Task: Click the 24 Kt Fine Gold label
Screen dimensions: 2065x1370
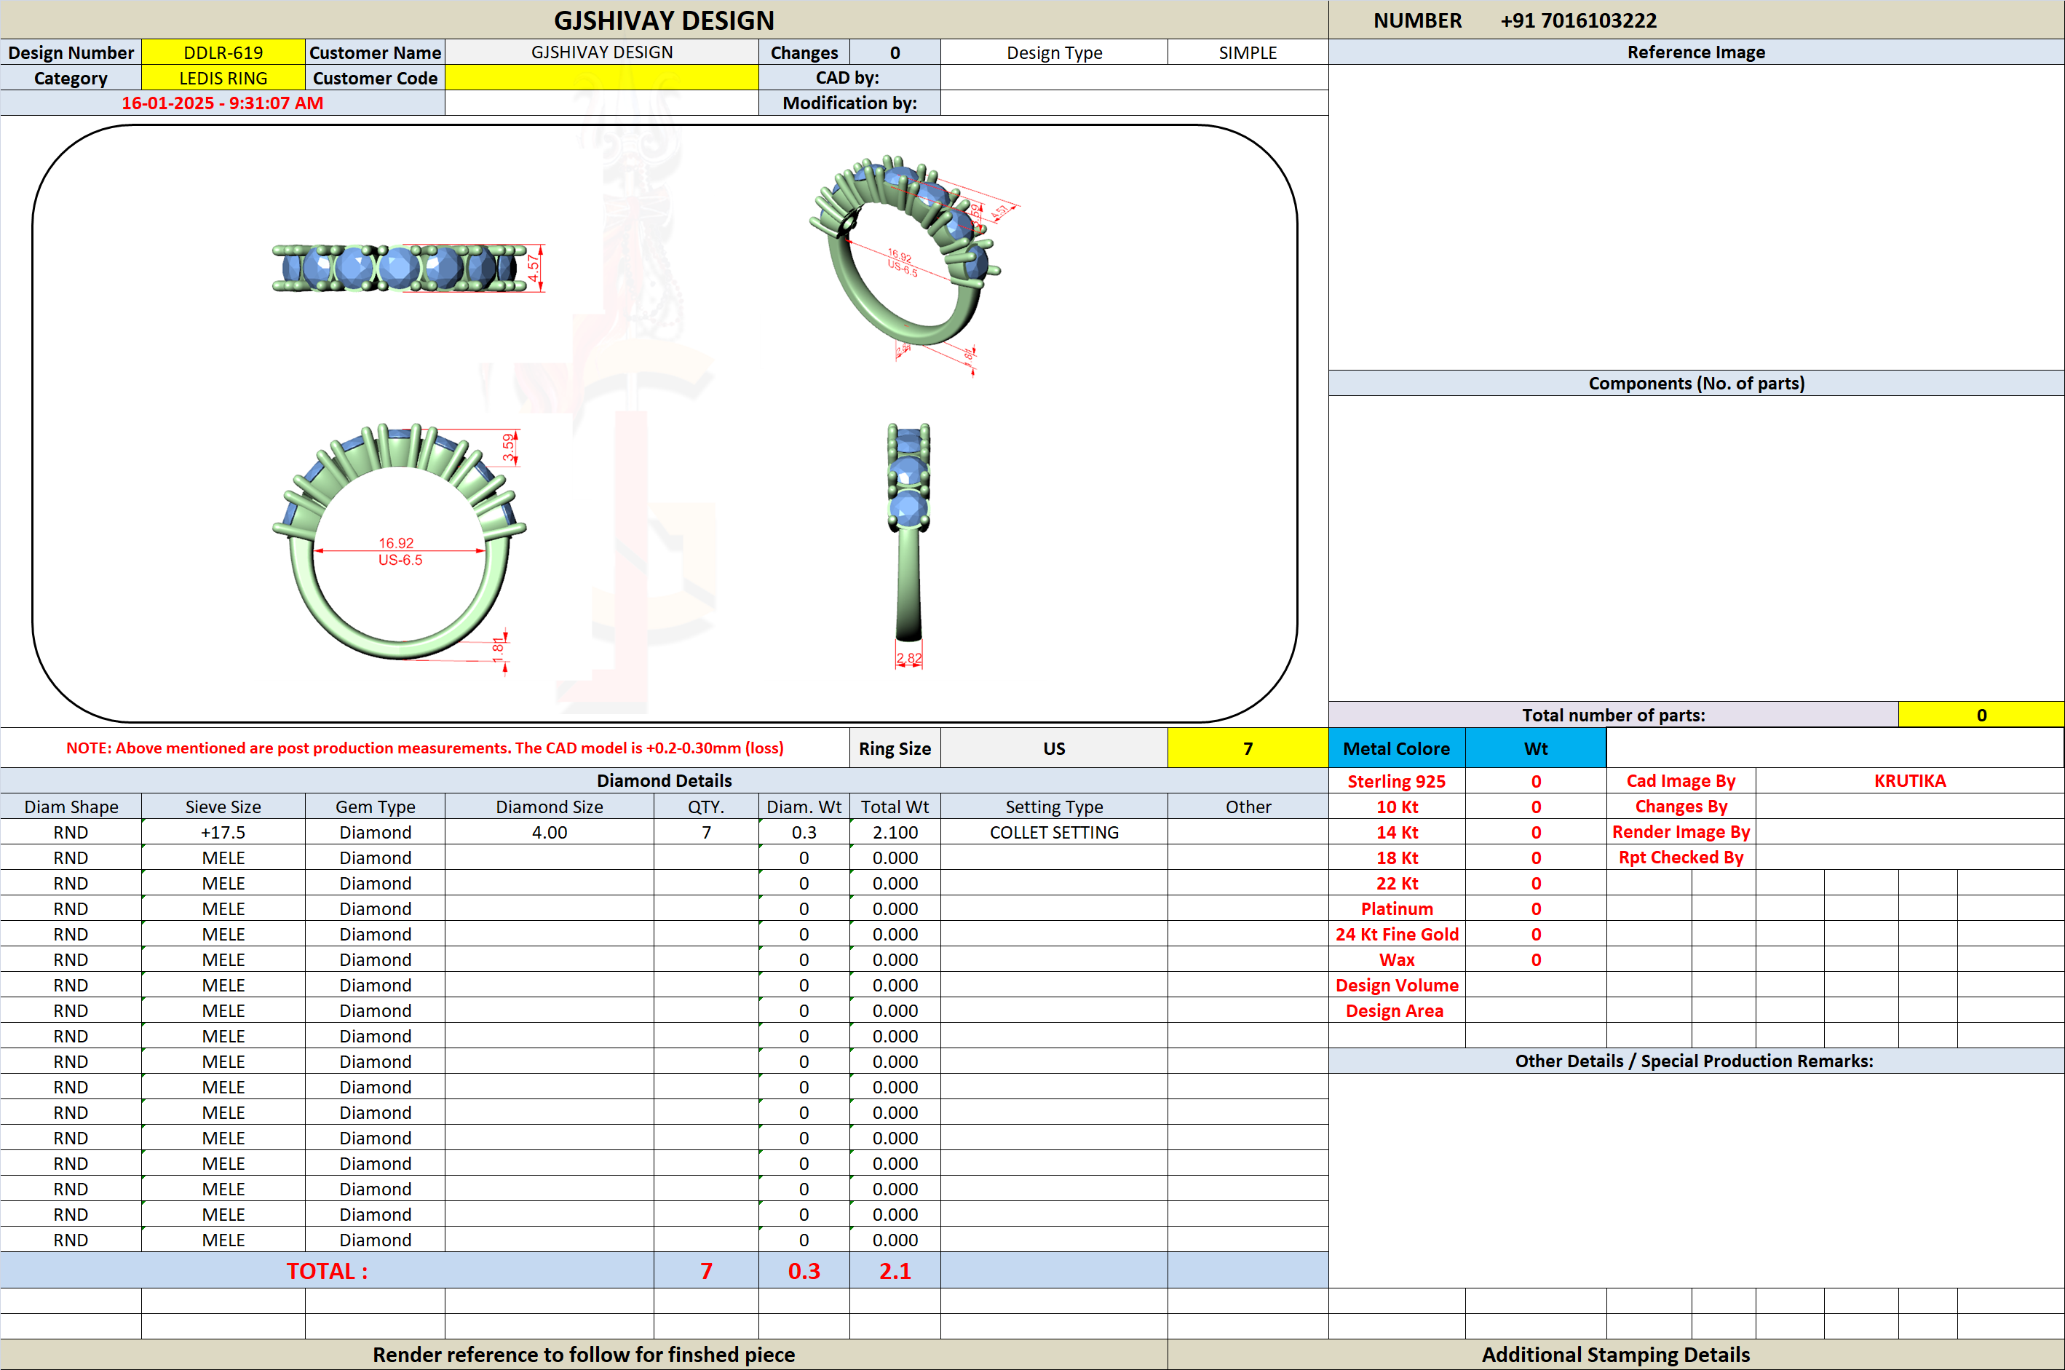Action: 1396,934
